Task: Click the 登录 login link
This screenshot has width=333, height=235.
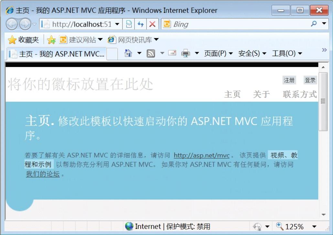Action: pos(310,80)
